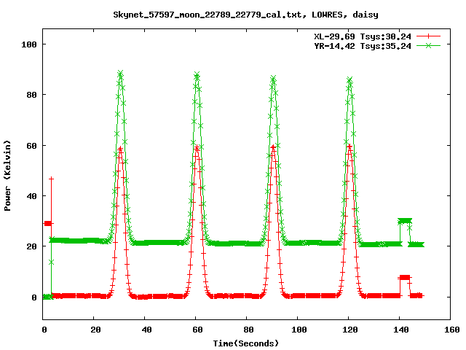The image size is (466, 350).
Task: Click the red legend line sample
Action: click(428, 36)
